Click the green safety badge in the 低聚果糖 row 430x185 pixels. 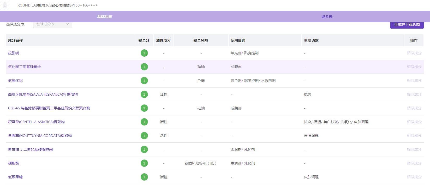(x=144, y=177)
